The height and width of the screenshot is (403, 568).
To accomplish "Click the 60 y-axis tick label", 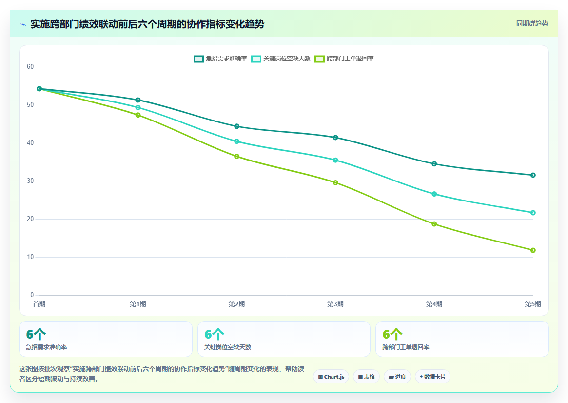I will tap(30, 67).
